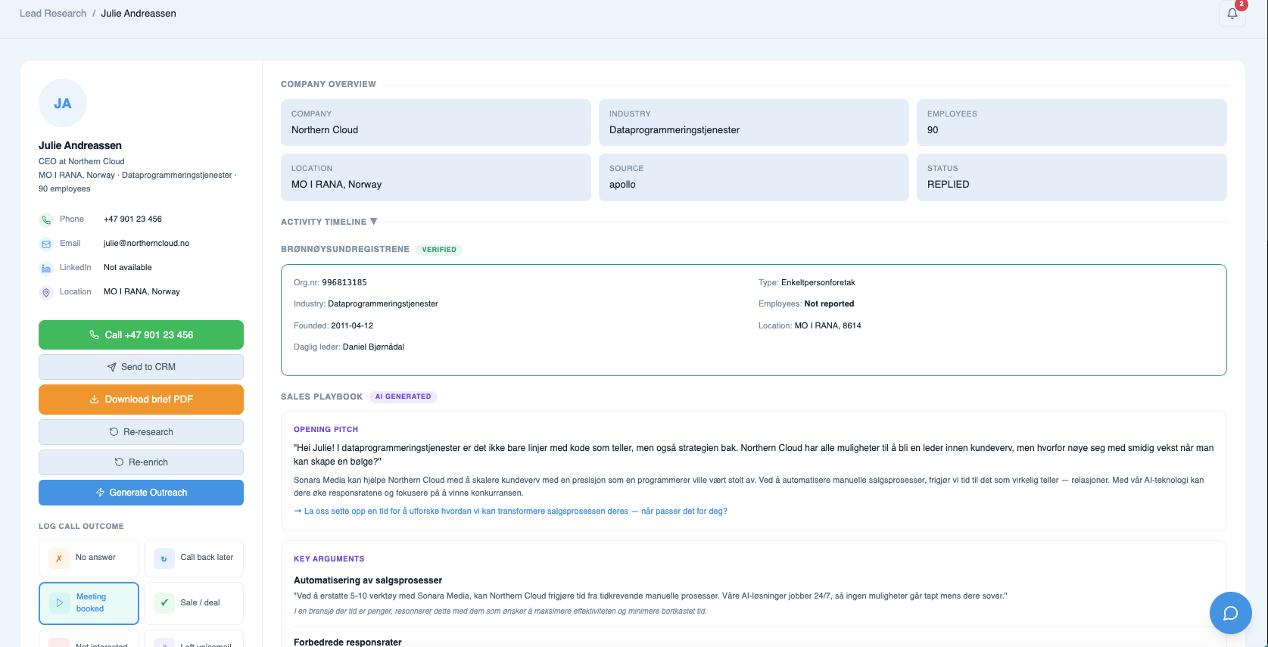Click the Call back later refresh icon
This screenshot has width=1268, height=647.
[x=164, y=558]
